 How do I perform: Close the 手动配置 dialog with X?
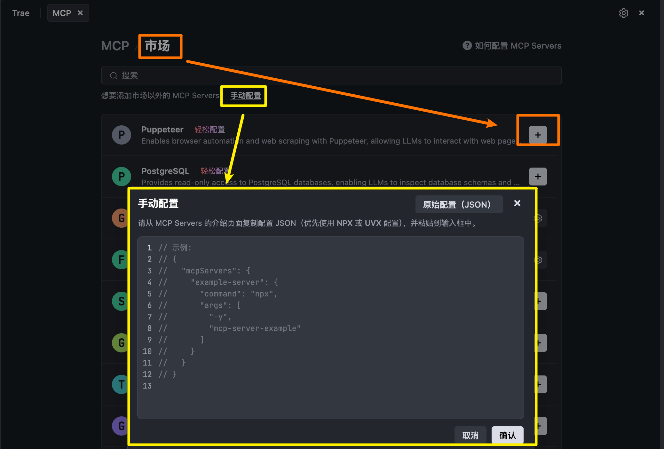(517, 203)
